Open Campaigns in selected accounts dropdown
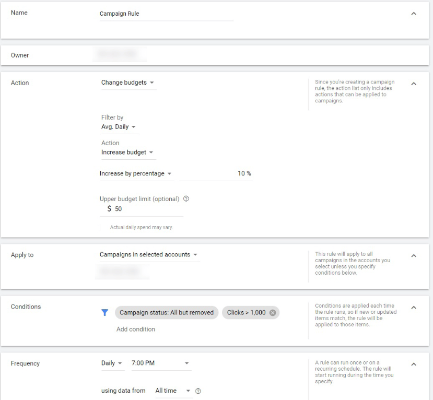 click(149, 255)
